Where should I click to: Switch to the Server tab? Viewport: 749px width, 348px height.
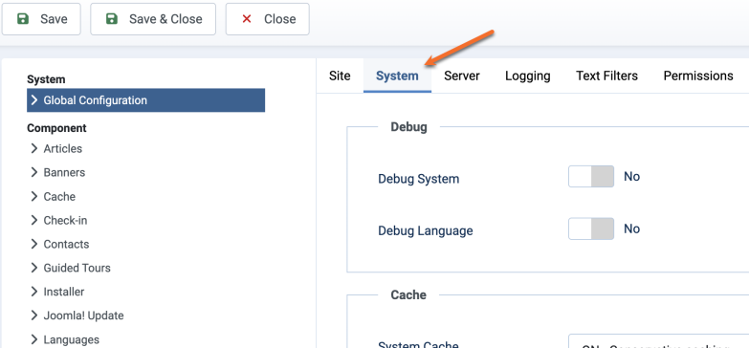click(462, 76)
